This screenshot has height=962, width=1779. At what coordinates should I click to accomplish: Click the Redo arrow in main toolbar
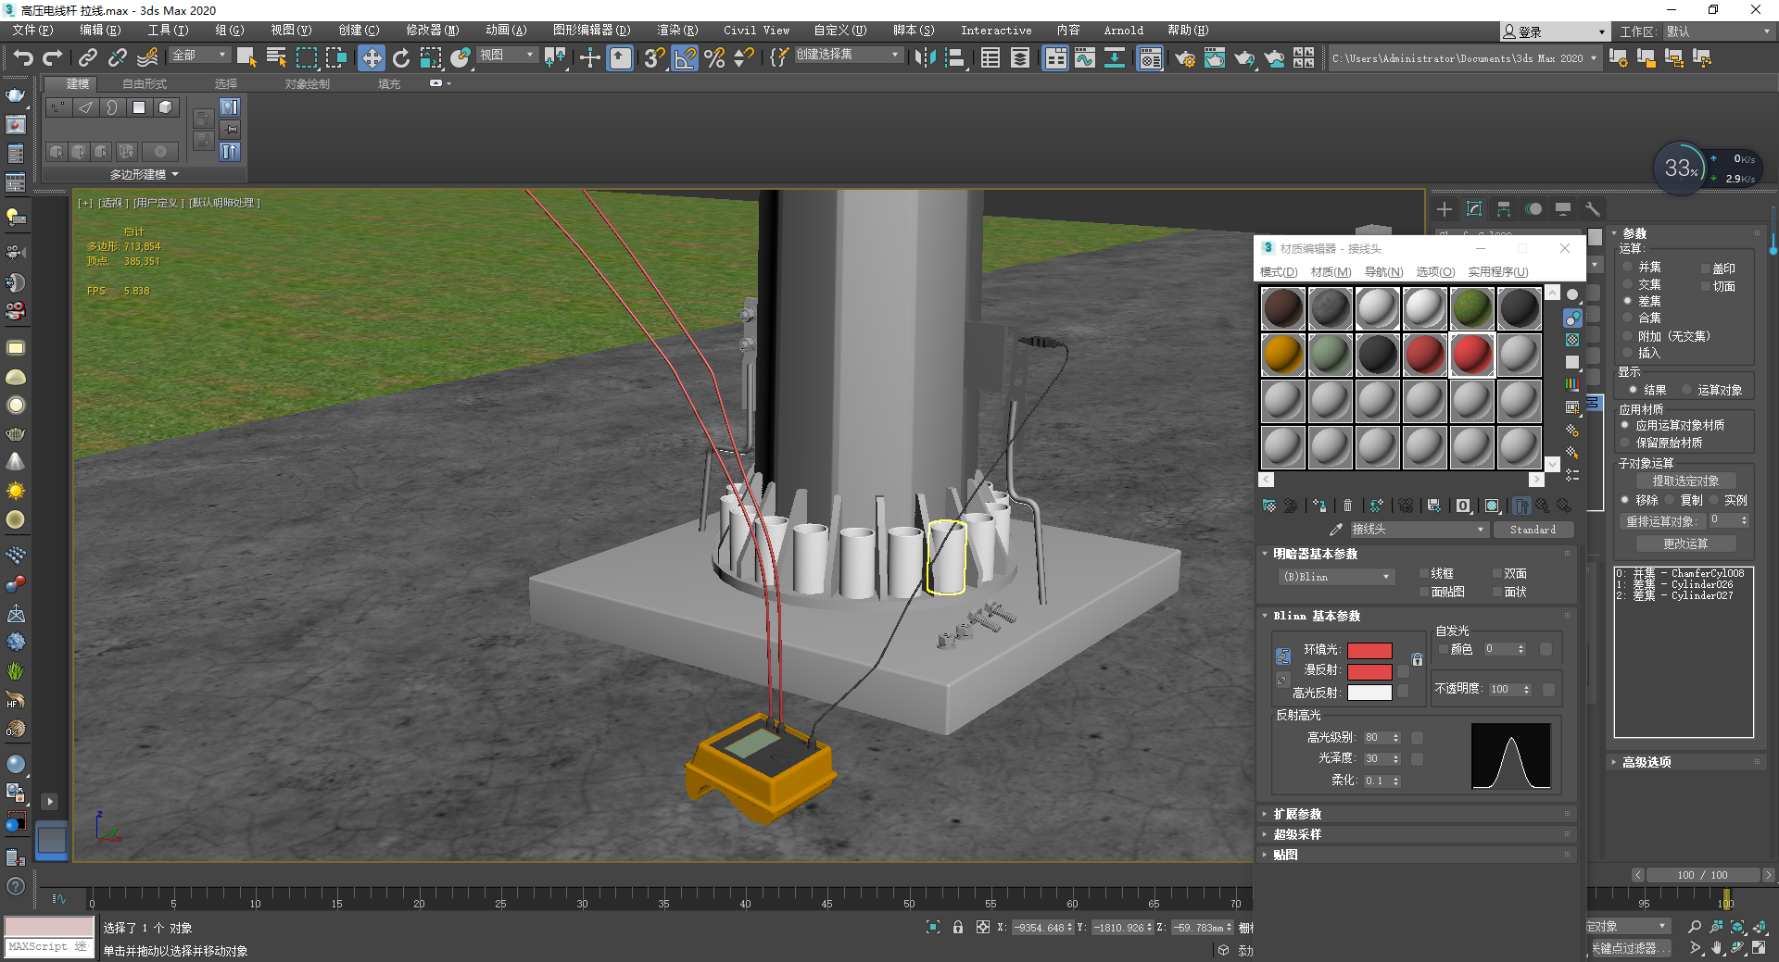pyautogui.click(x=53, y=58)
